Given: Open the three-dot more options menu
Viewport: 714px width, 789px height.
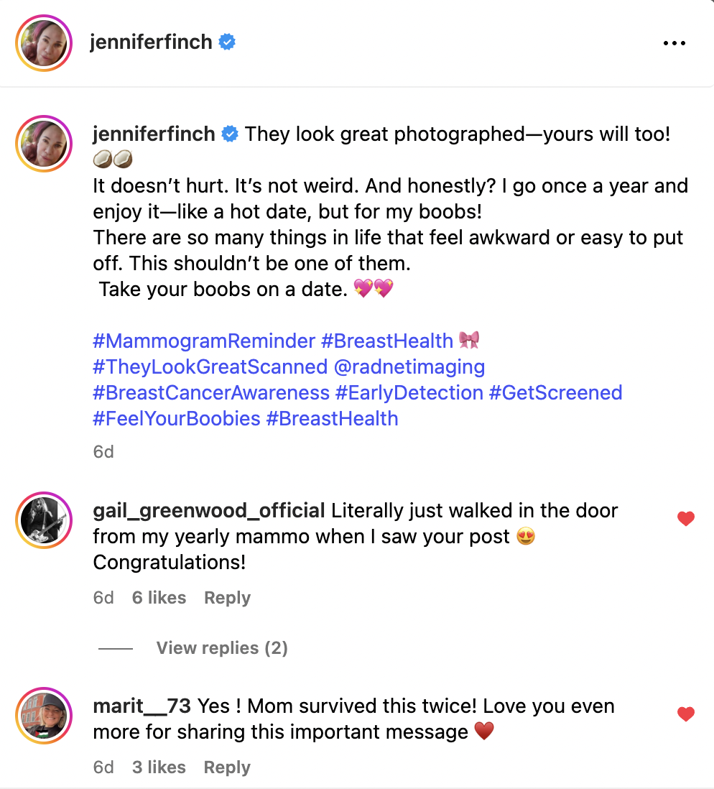Looking at the screenshot, I should click(x=674, y=43).
